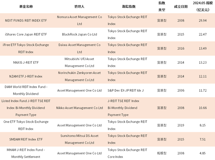The width and height of the screenshot is (215, 160).
Task: Click 2015 in SMDAM REIT row
Action: coord(181,139)
